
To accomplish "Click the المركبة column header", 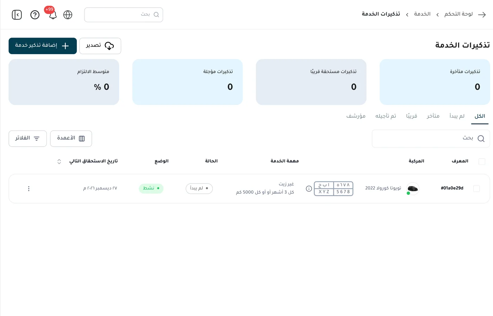I will coord(416,161).
